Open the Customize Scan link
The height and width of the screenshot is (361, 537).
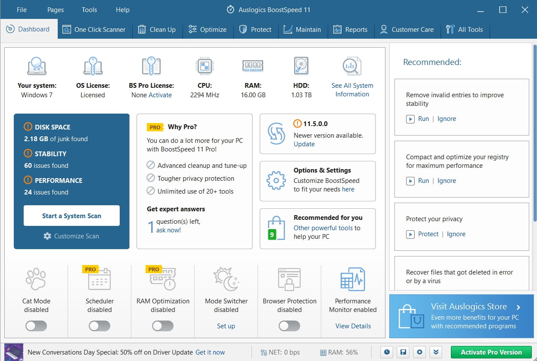coord(71,236)
